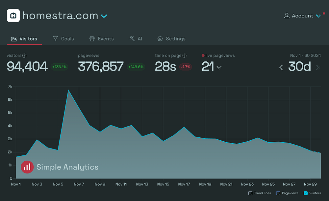Enable the Trend lines checkbox
This screenshot has width=329, height=201.
pyautogui.click(x=250, y=193)
